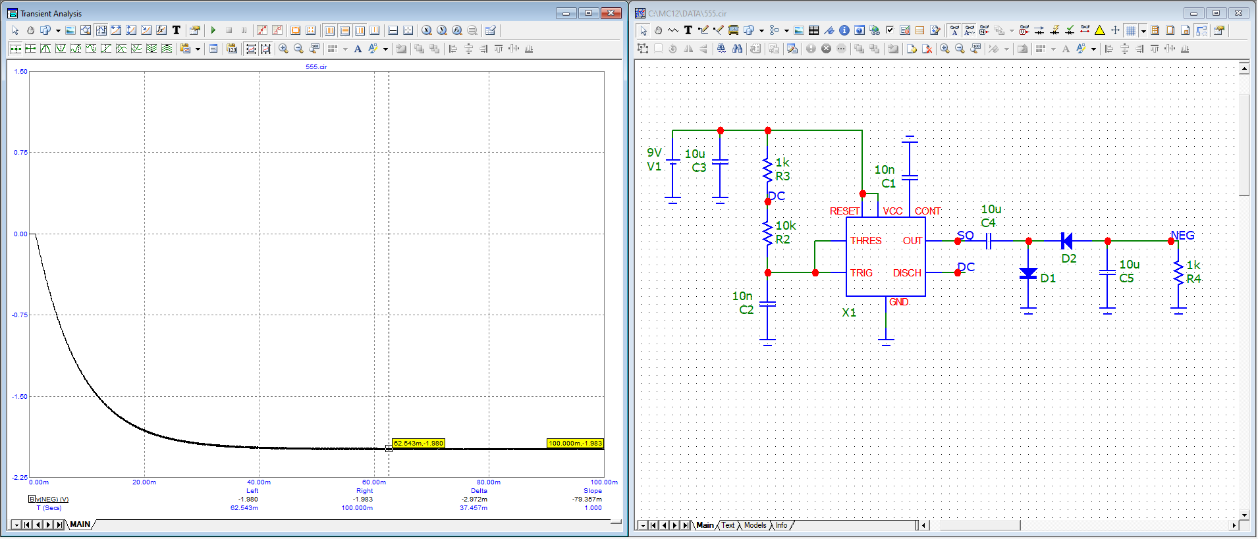
Task: Toggle the v(NEG) waveform B selector box
Action: (31, 499)
